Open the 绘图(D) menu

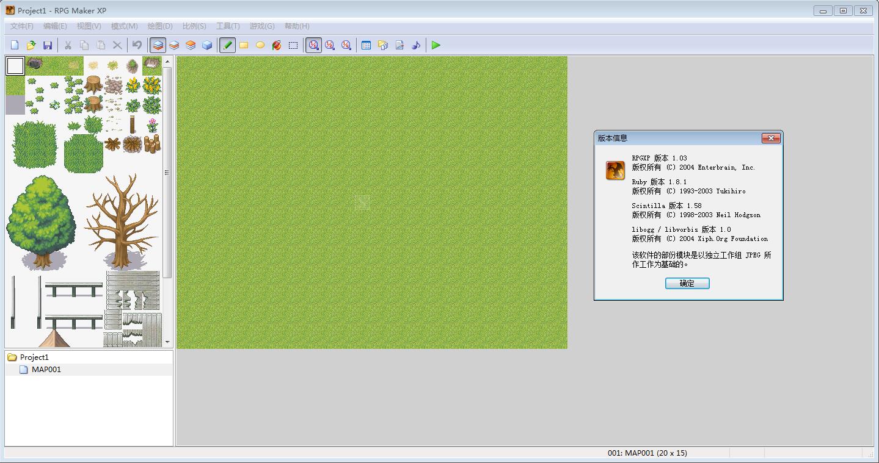160,26
